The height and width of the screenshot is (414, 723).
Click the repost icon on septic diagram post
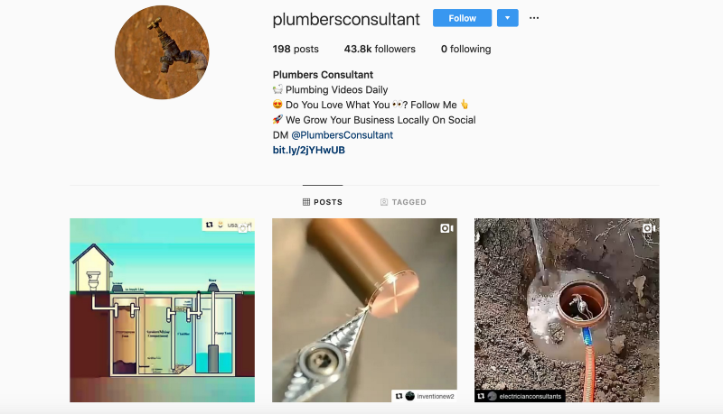coord(210,225)
